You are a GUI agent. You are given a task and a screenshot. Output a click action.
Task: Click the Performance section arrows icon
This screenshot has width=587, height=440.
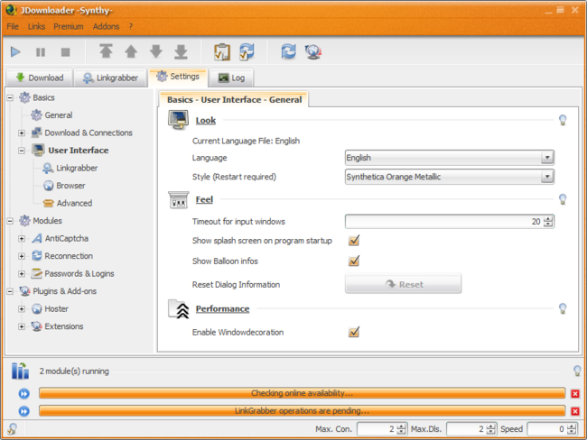point(179,308)
